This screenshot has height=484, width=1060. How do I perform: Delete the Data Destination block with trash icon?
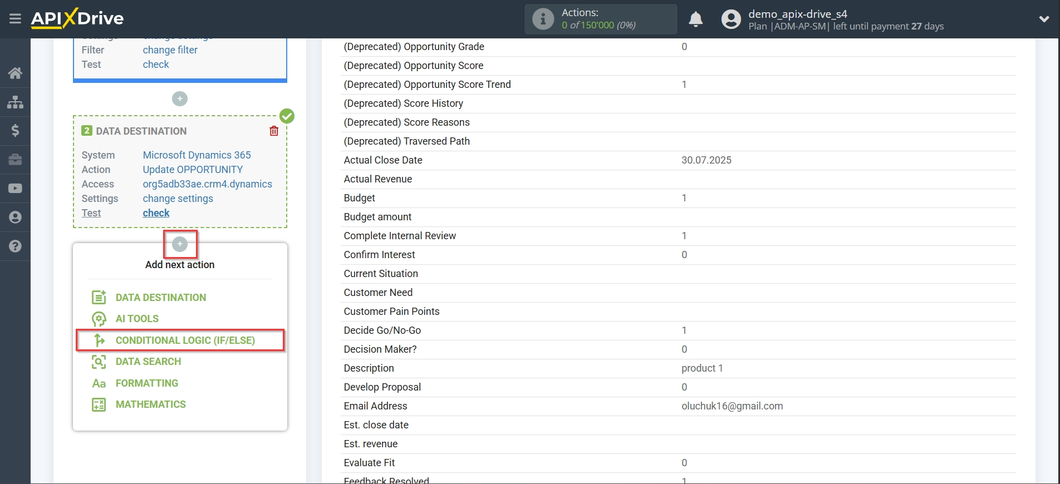pyautogui.click(x=274, y=131)
